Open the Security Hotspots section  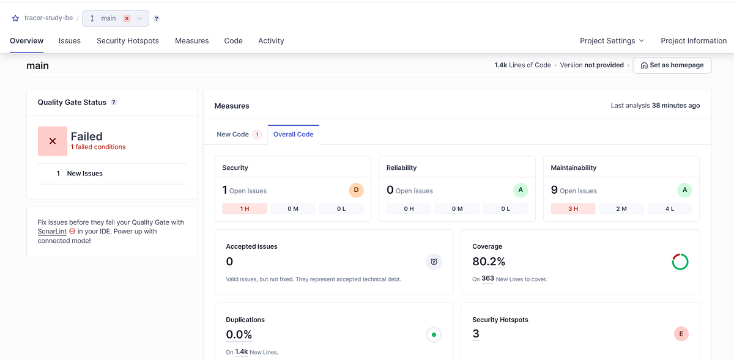click(x=127, y=40)
